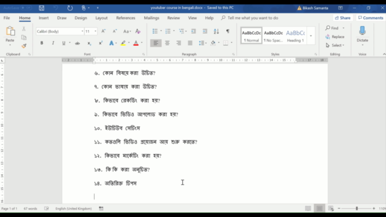The image size is (386, 217).
Task: Click the Redo/Repeat icon
Action: tap(70, 8)
